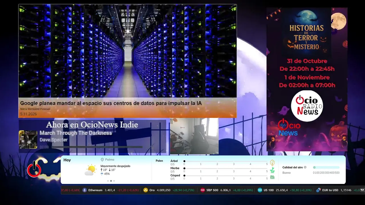Image resolution: width=365 pixels, height=205 pixels.
Task: Click the US 100 value 25.650,4
Action: (282, 190)
